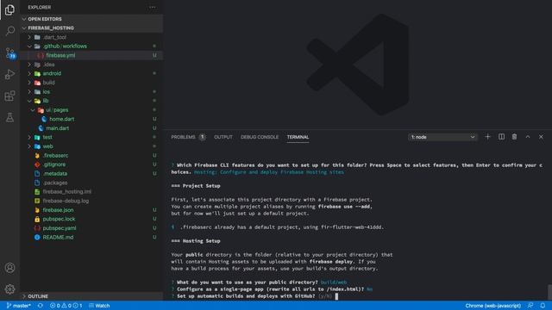552x310 pixels.
Task: Select the Terminal tab
Action: (x=298, y=137)
